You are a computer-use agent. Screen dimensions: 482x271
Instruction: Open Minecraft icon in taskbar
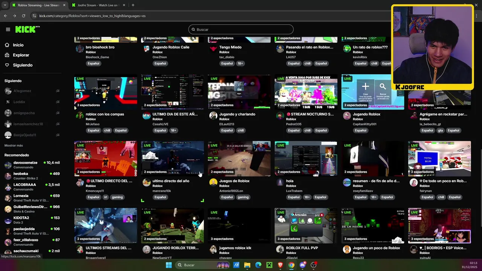(x=269, y=265)
